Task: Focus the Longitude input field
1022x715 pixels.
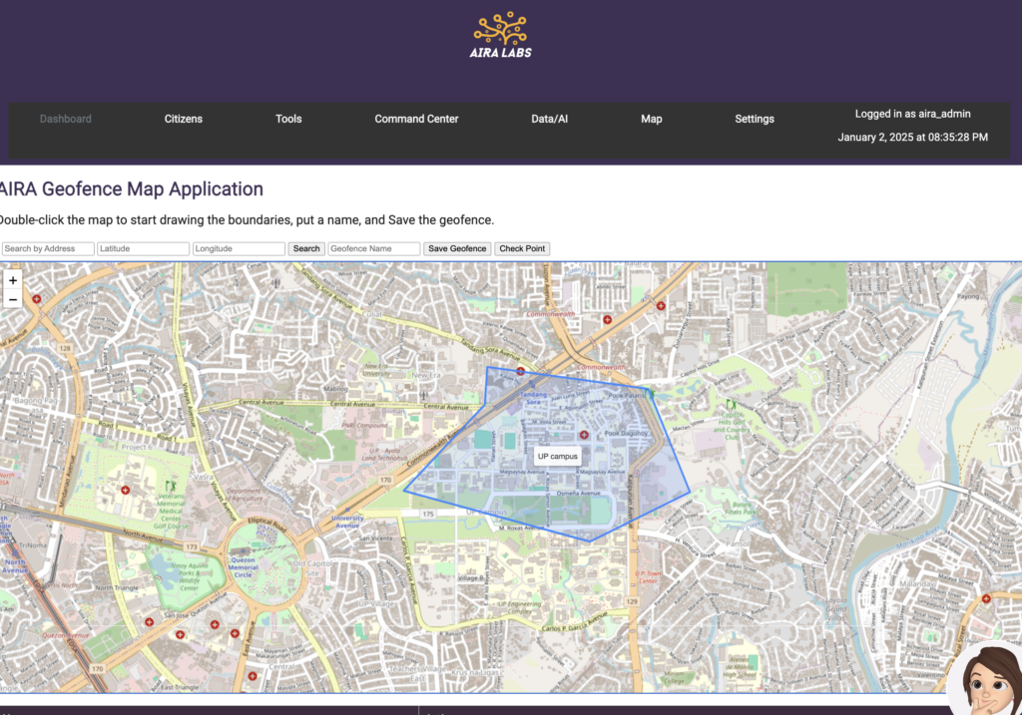Action: point(239,248)
